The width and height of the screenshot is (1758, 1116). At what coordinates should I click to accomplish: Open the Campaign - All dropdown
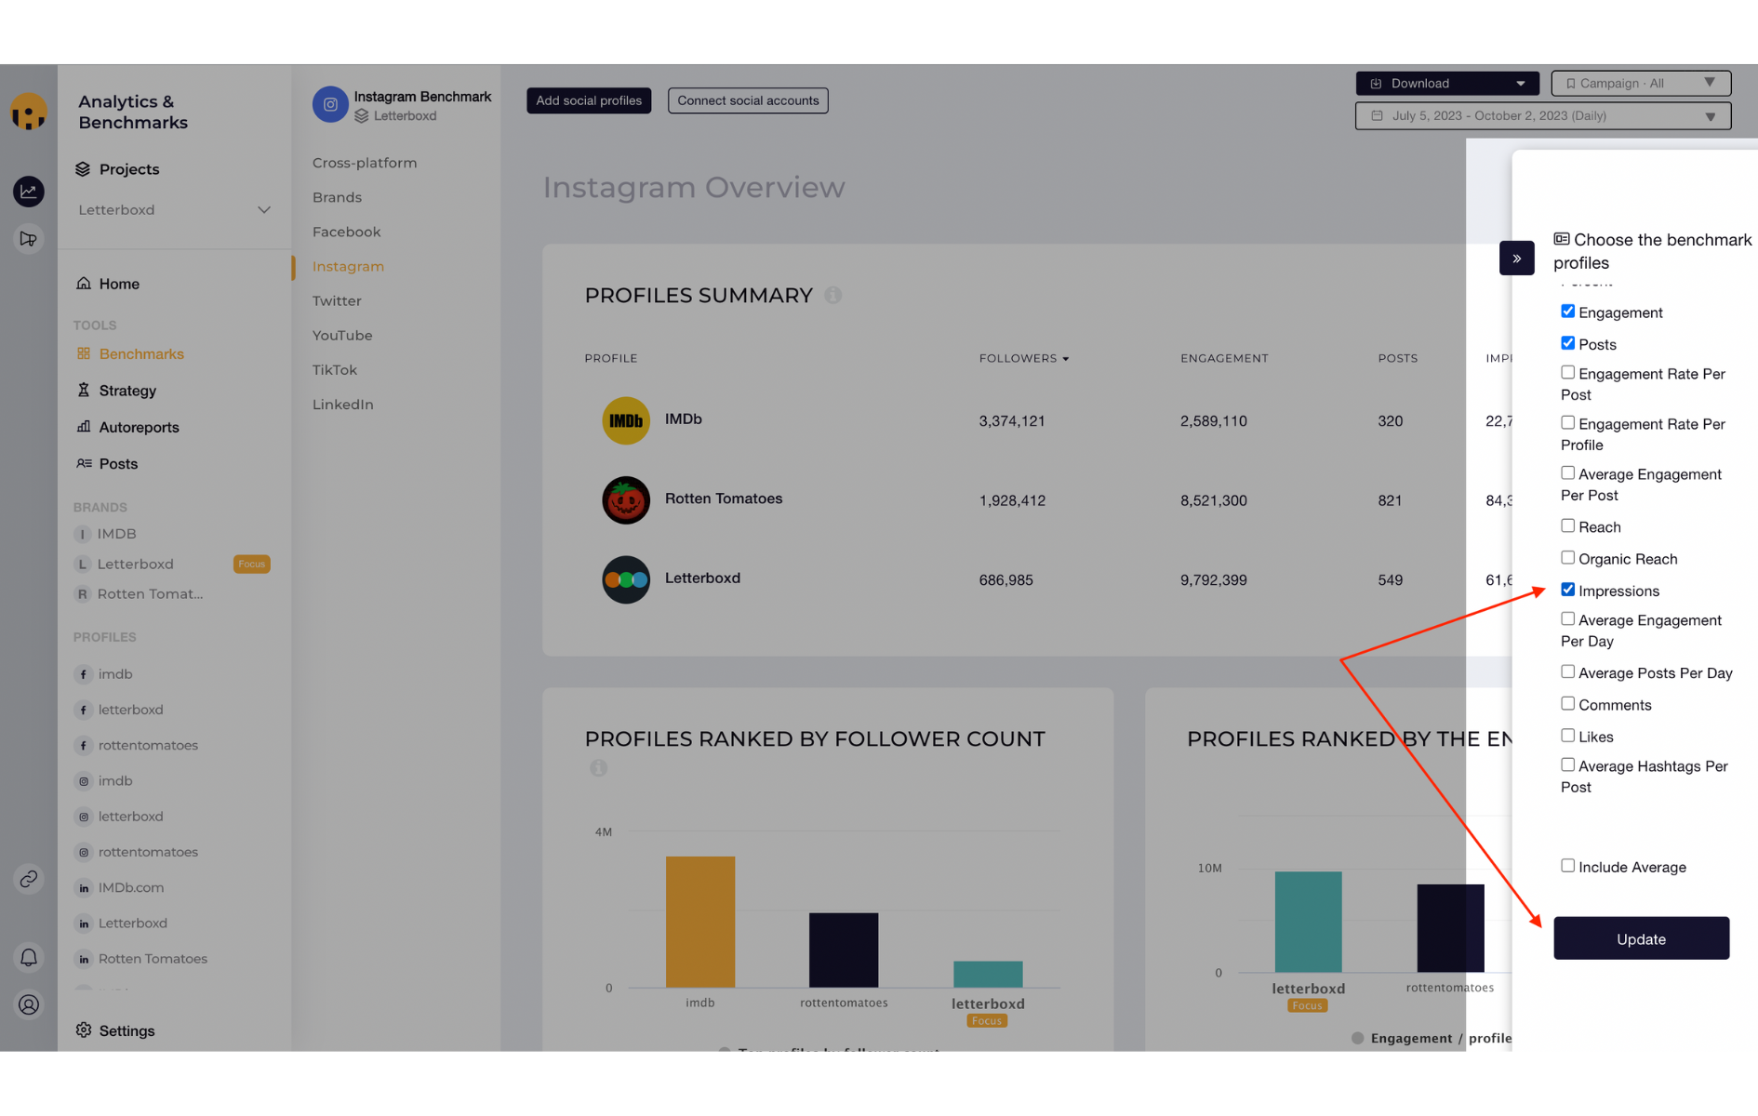click(1640, 84)
